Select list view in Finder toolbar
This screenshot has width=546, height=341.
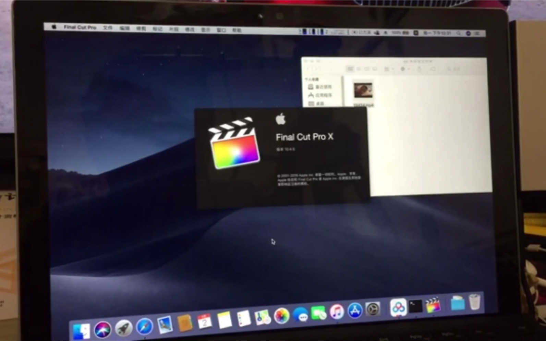[359, 69]
